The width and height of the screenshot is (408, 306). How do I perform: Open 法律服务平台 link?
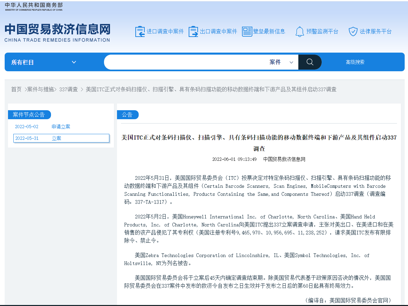pos(376,32)
